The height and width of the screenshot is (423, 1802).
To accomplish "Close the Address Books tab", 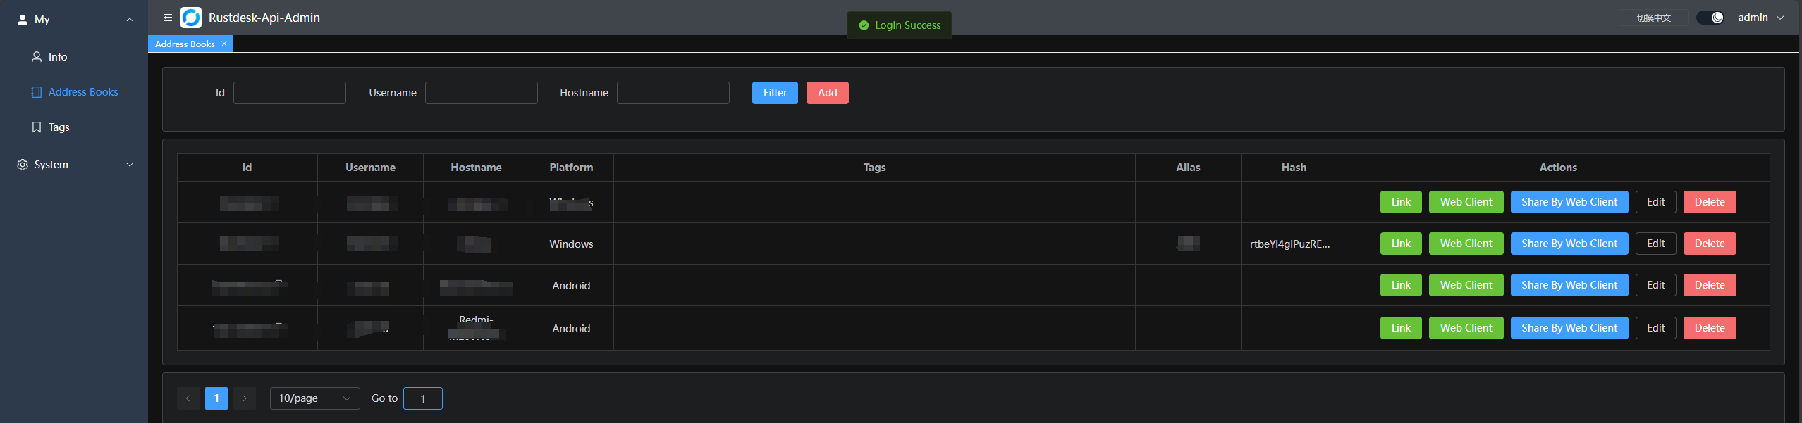I will 224,44.
